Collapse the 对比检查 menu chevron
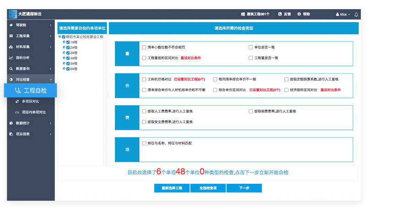The height and width of the screenshot is (210, 398). 51,80
